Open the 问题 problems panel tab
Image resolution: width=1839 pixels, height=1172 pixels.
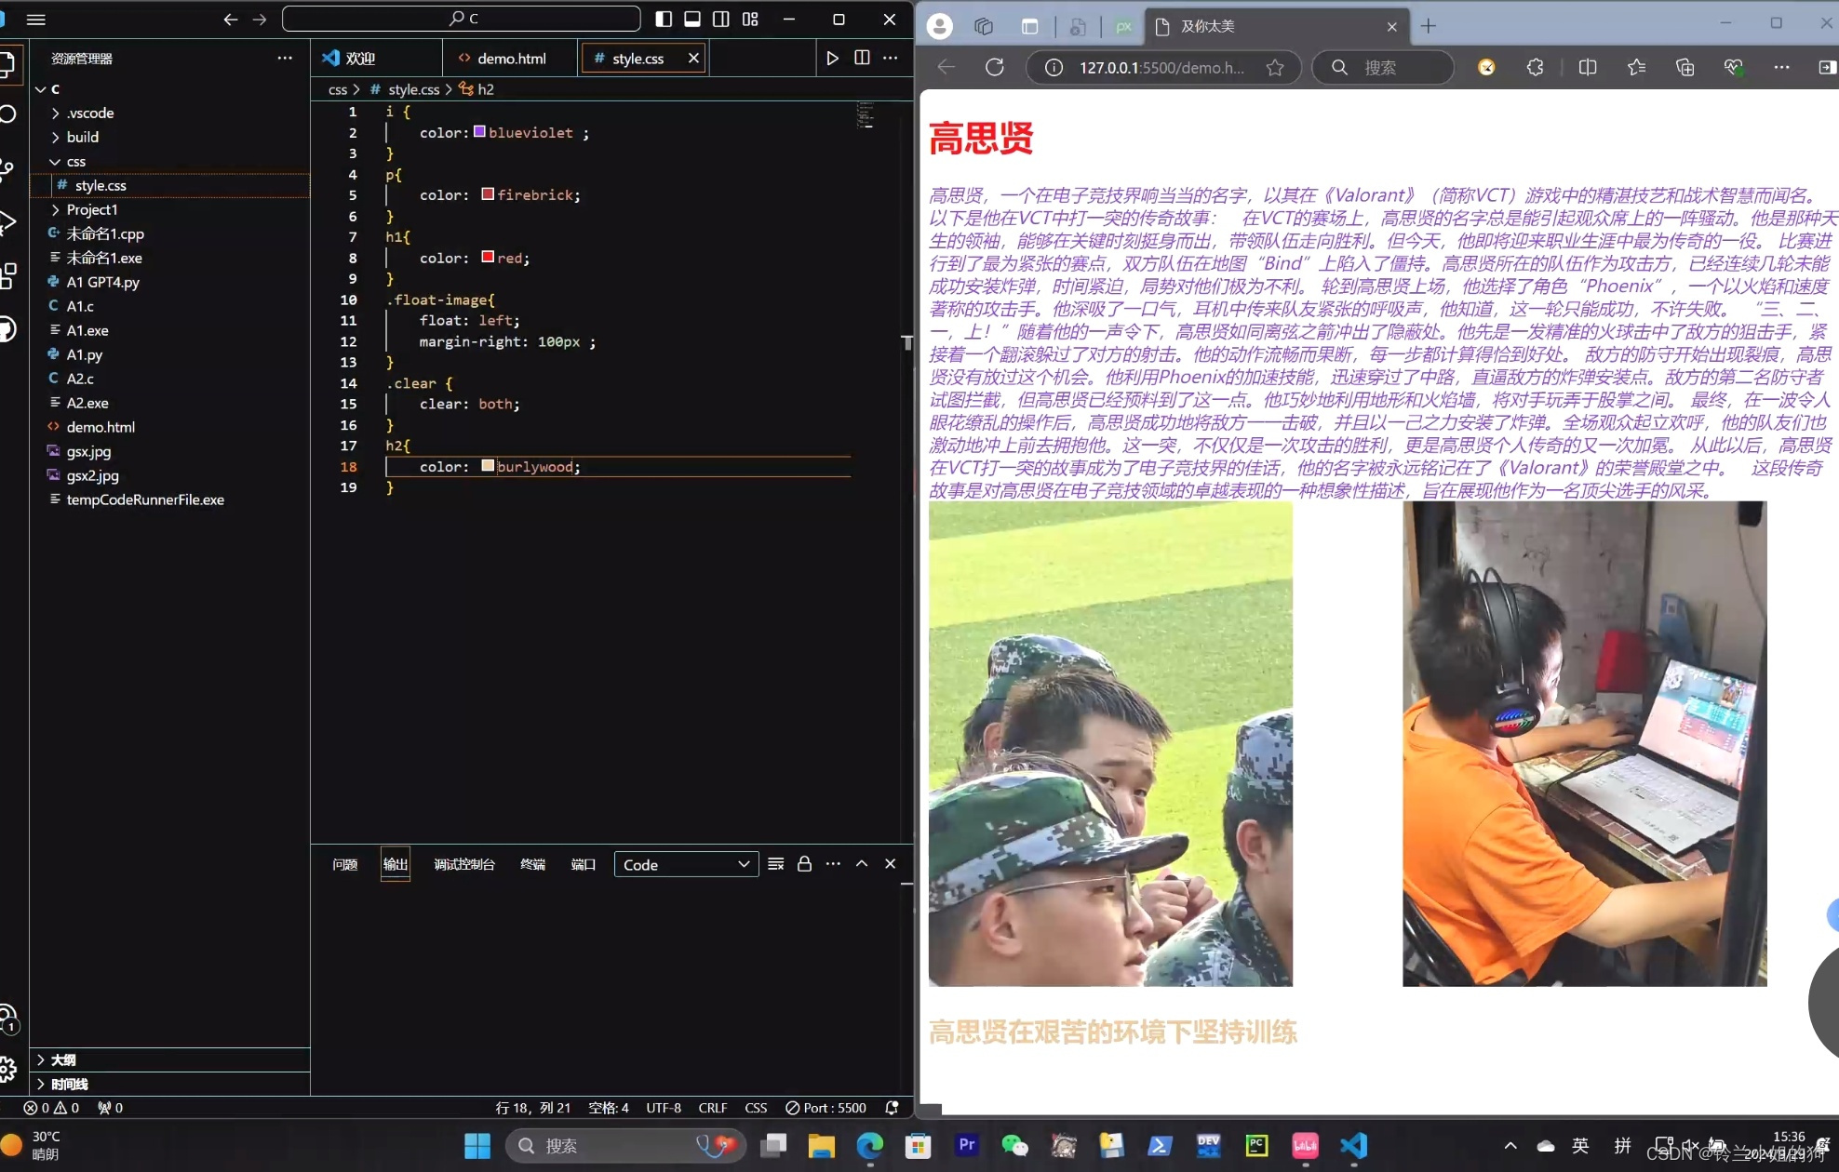click(345, 864)
